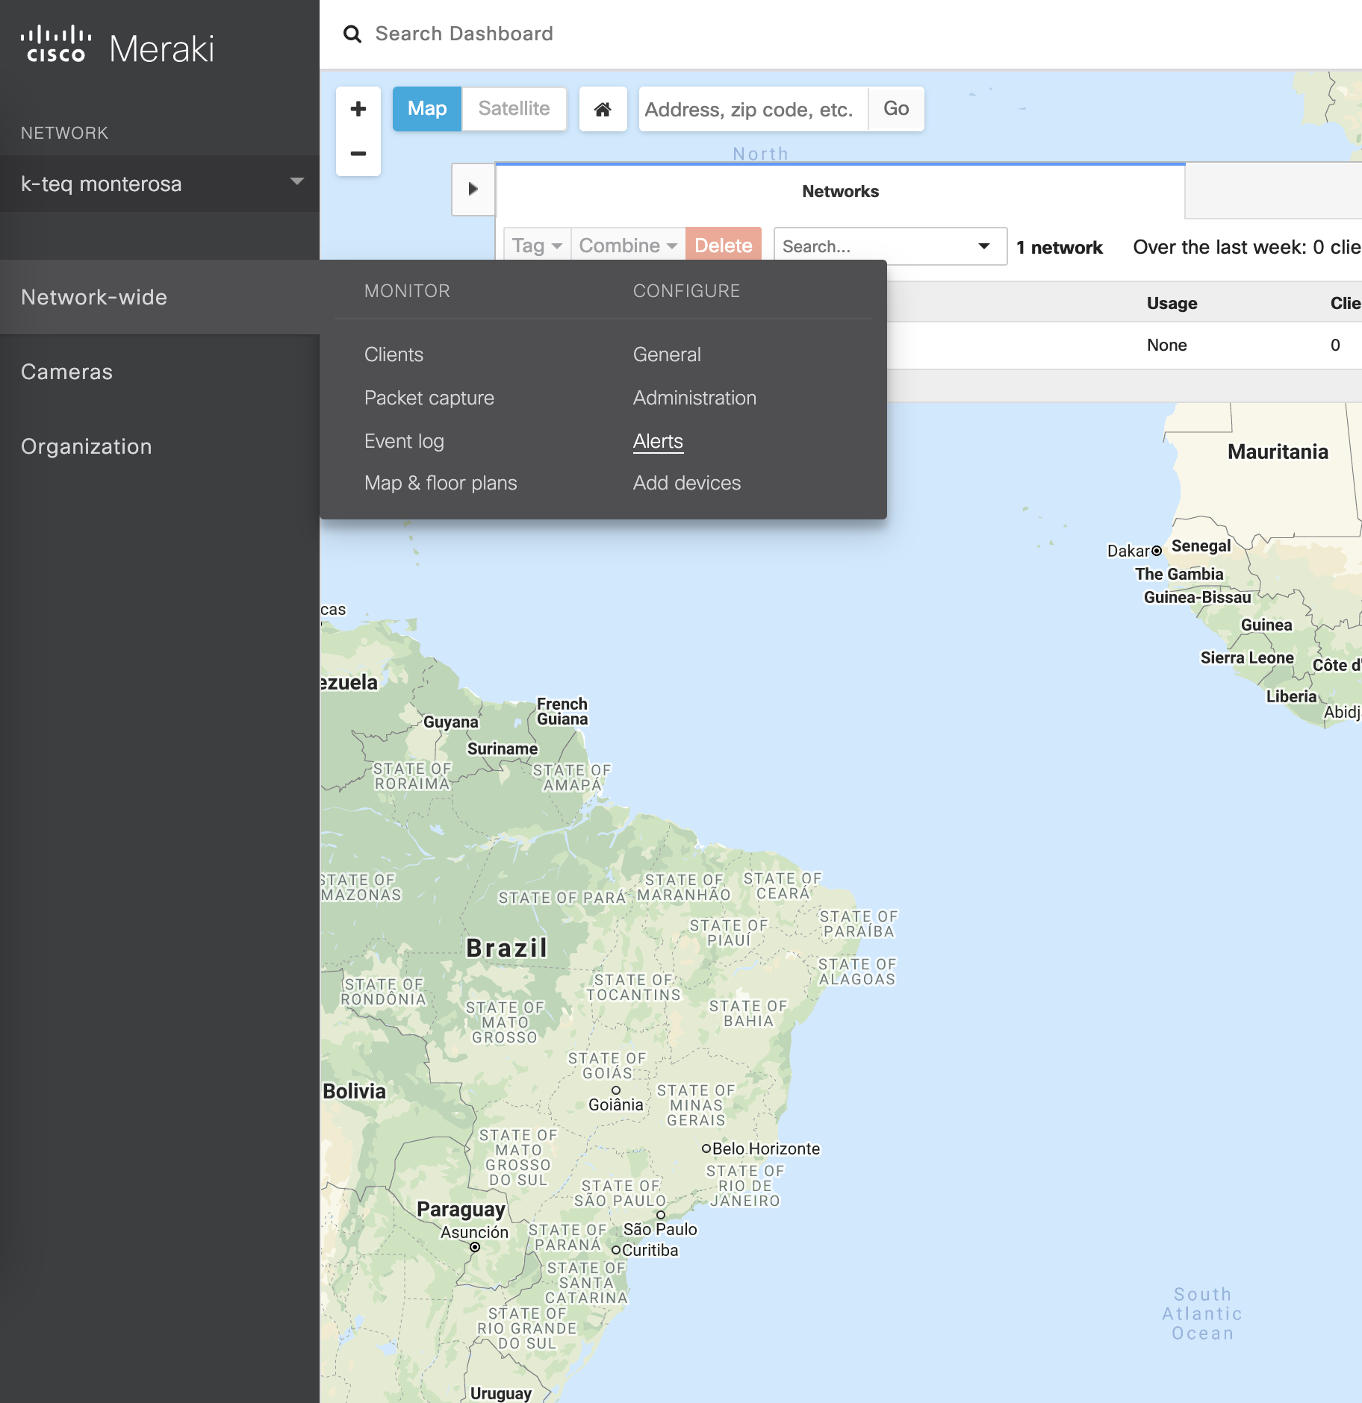The width and height of the screenshot is (1362, 1403).
Task: Open Add devices page
Action: 687,483
